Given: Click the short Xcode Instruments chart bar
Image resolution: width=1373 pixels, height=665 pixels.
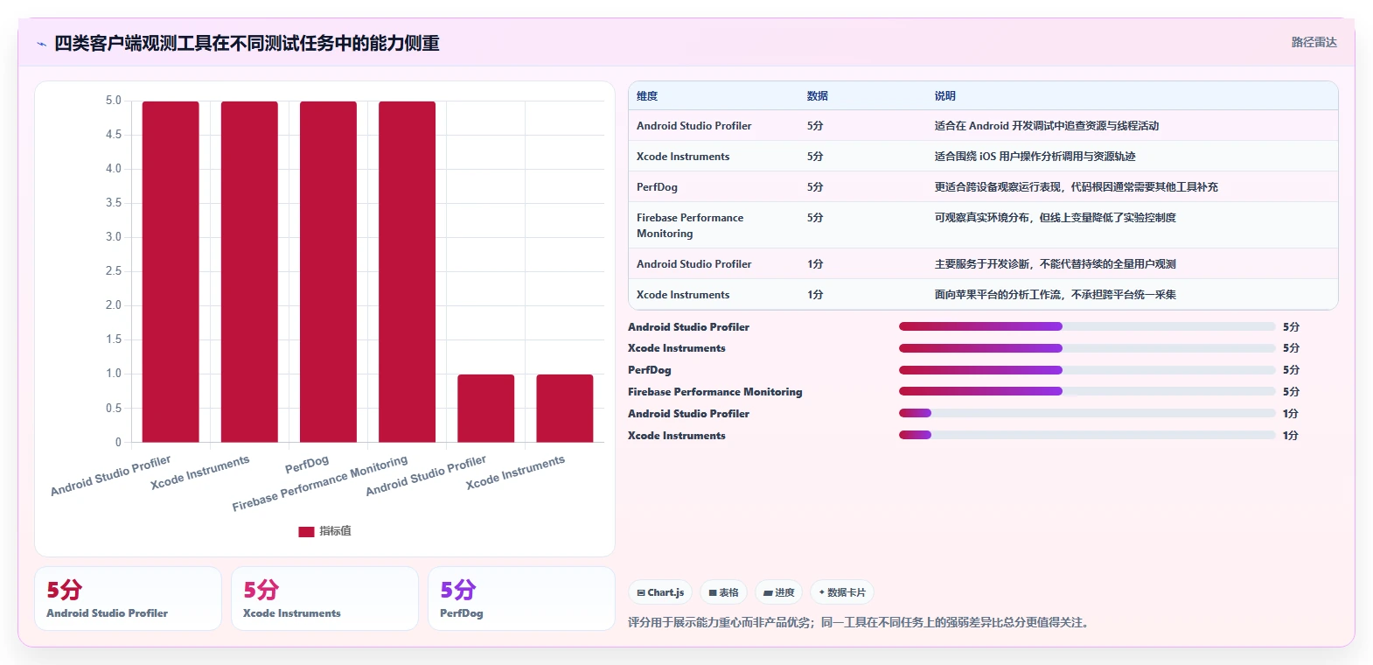Looking at the screenshot, I should [564, 408].
